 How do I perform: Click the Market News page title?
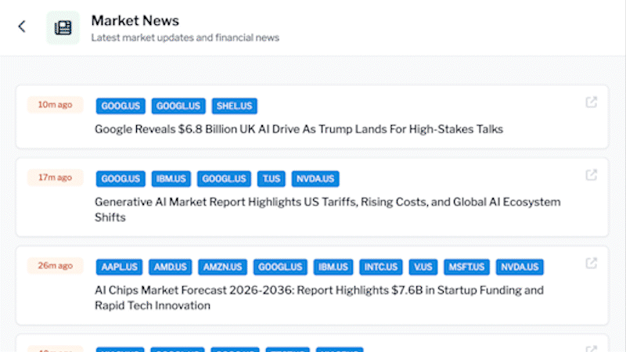click(135, 21)
